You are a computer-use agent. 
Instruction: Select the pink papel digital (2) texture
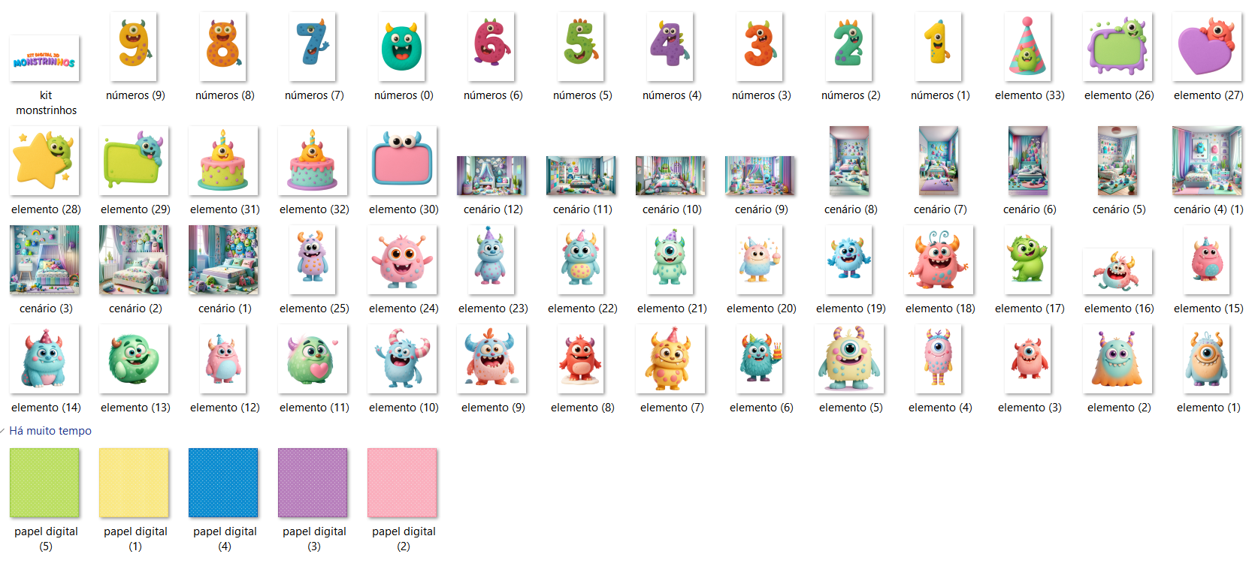point(402,483)
